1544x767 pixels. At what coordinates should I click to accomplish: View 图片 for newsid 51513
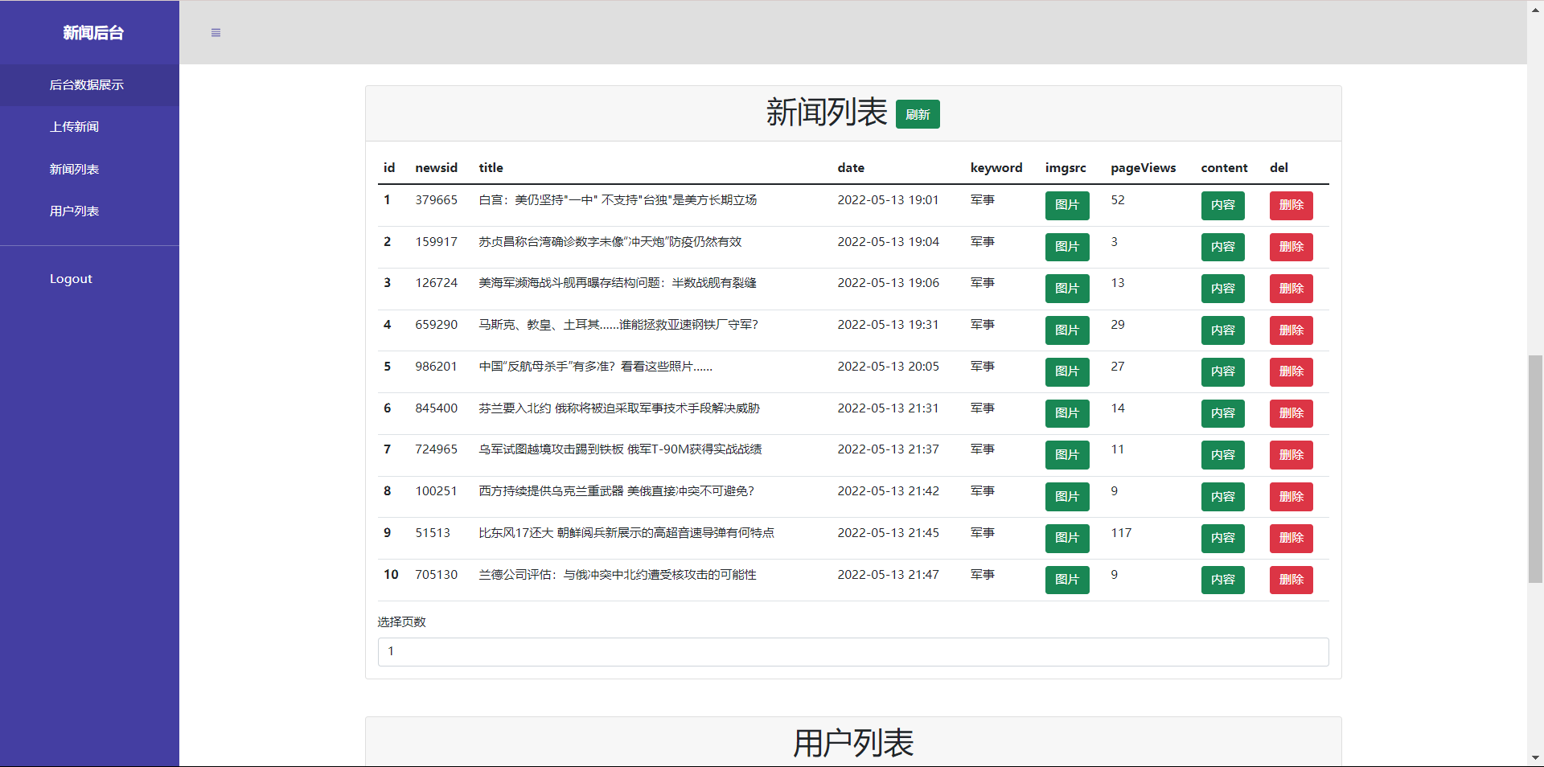click(1067, 538)
